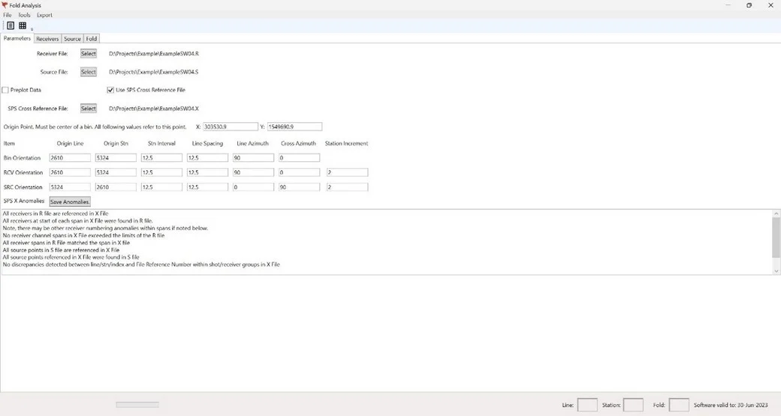This screenshot has height=416, width=781.
Task: Switch to the Source tab
Action: coord(72,38)
